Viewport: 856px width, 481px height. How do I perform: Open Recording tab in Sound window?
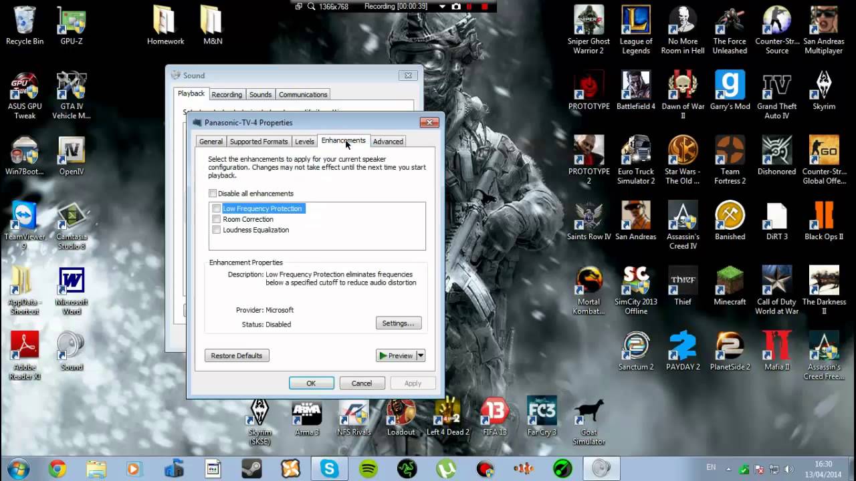coord(227,95)
